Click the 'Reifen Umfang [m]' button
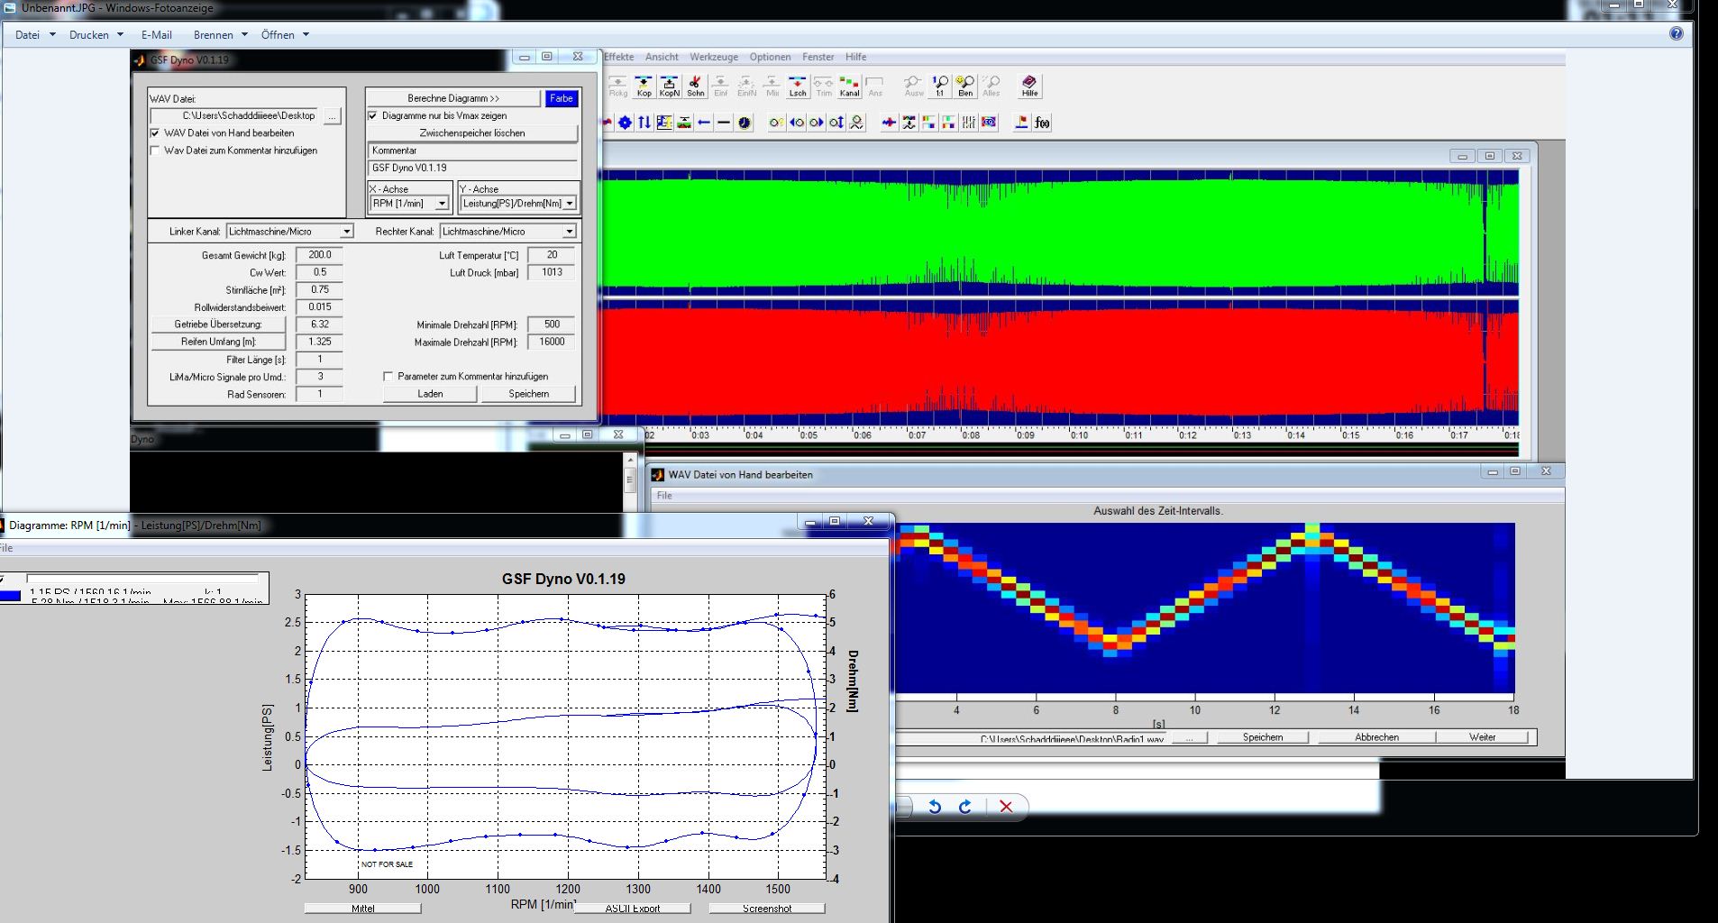The image size is (1718, 923). (219, 342)
